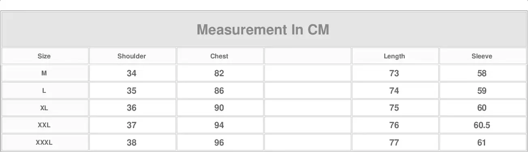Select shoulder value 37 for size XXL
Screen dimensions: 528x152
pos(132,125)
